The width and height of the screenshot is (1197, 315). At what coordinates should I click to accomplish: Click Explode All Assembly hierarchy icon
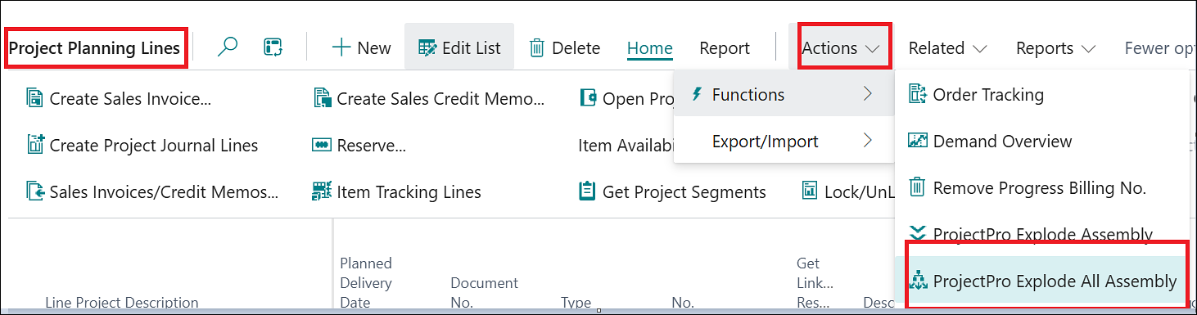coord(918,281)
